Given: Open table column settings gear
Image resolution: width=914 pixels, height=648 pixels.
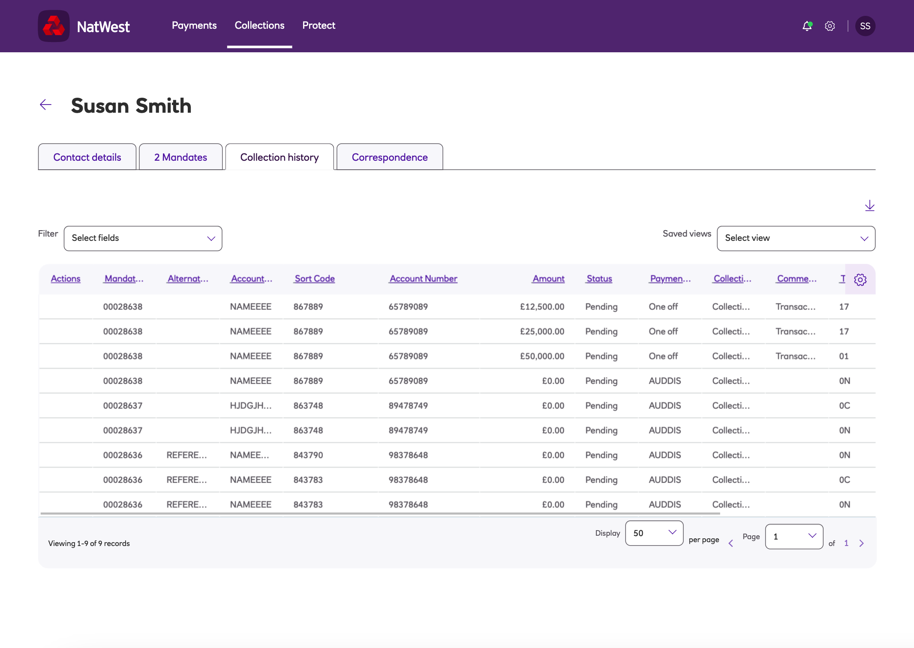Looking at the screenshot, I should 860,279.
